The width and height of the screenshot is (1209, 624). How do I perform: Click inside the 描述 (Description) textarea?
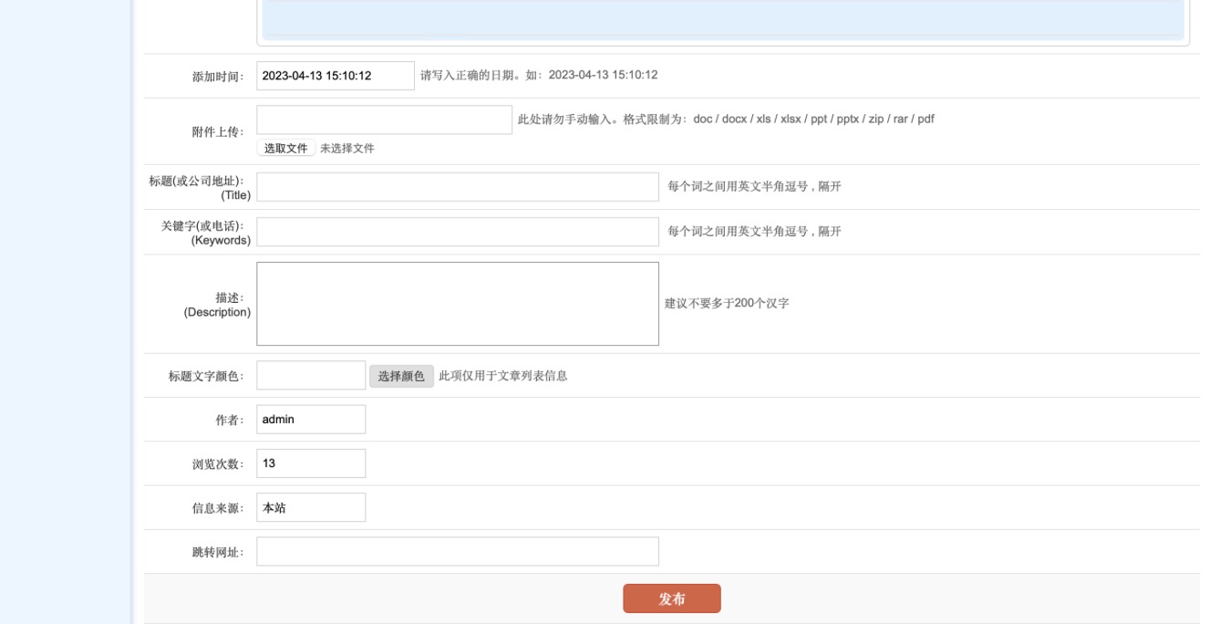point(457,304)
